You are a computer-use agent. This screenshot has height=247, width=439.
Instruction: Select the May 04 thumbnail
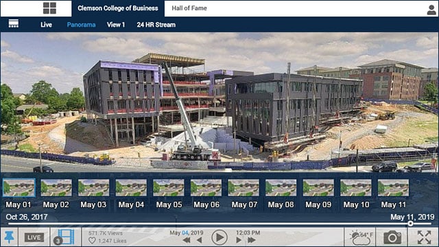point(131,187)
